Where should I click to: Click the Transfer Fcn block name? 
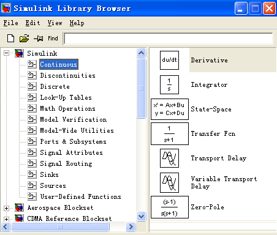click(x=213, y=133)
